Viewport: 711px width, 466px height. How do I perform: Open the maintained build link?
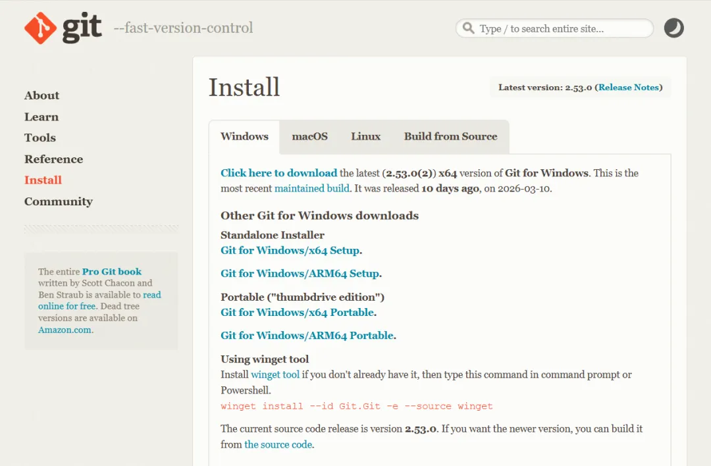(x=312, y=189)
